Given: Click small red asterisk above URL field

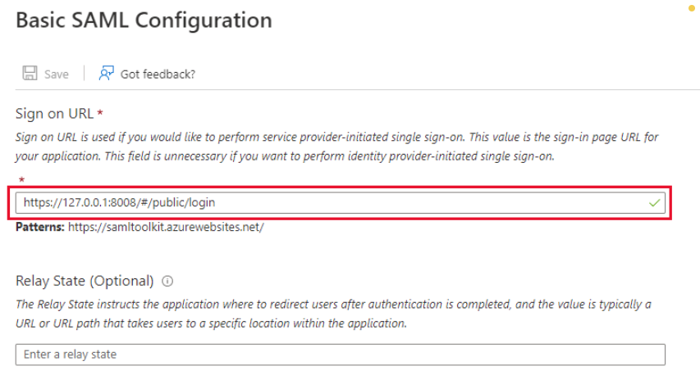Looking at the screenshot, I should [x=21, y=179].
